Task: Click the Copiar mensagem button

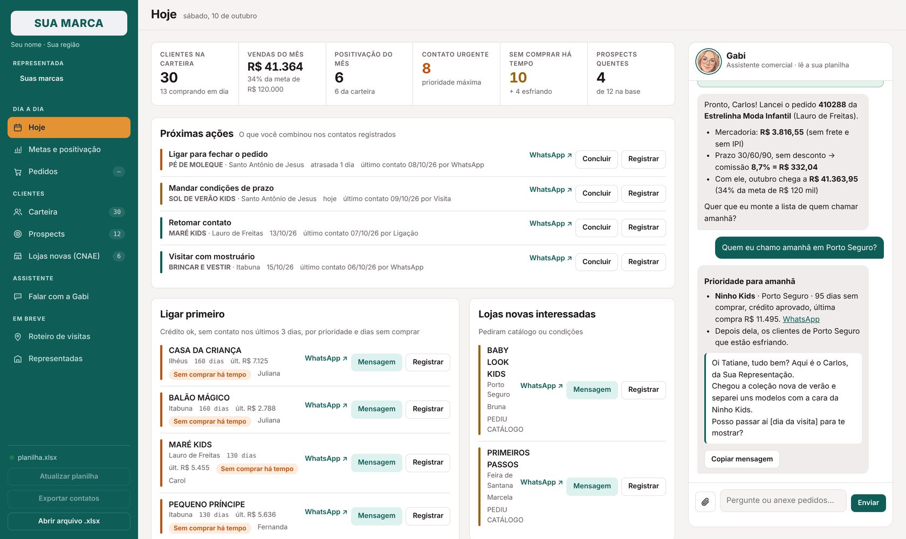Action: [742, 459]
